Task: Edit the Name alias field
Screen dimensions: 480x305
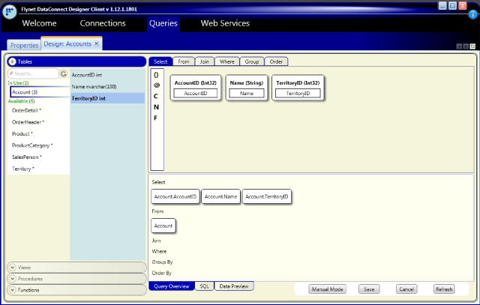Action: [x=247, y=94]
